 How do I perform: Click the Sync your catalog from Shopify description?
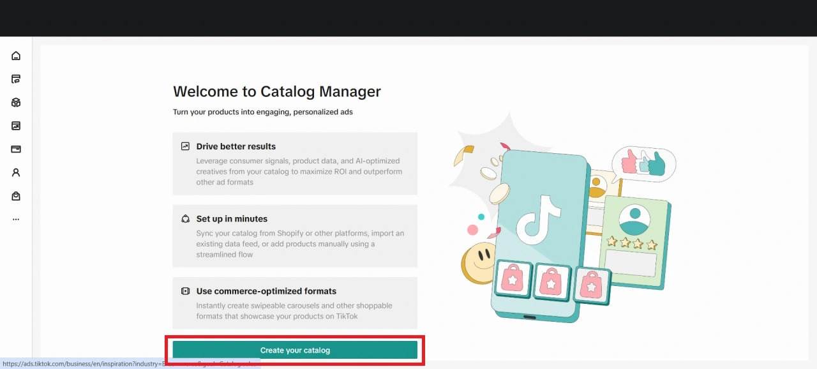[300, 244]
